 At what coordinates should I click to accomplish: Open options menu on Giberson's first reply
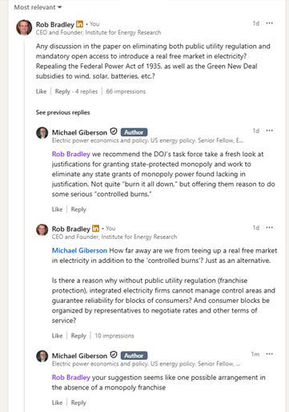(270, 131)
